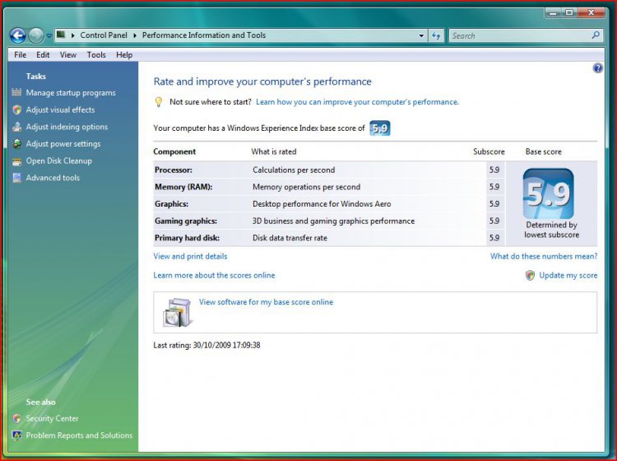Screen dimensions: 617x461
Task: Select the Primary hard disk row label
Action: click(x=188, y=238)
